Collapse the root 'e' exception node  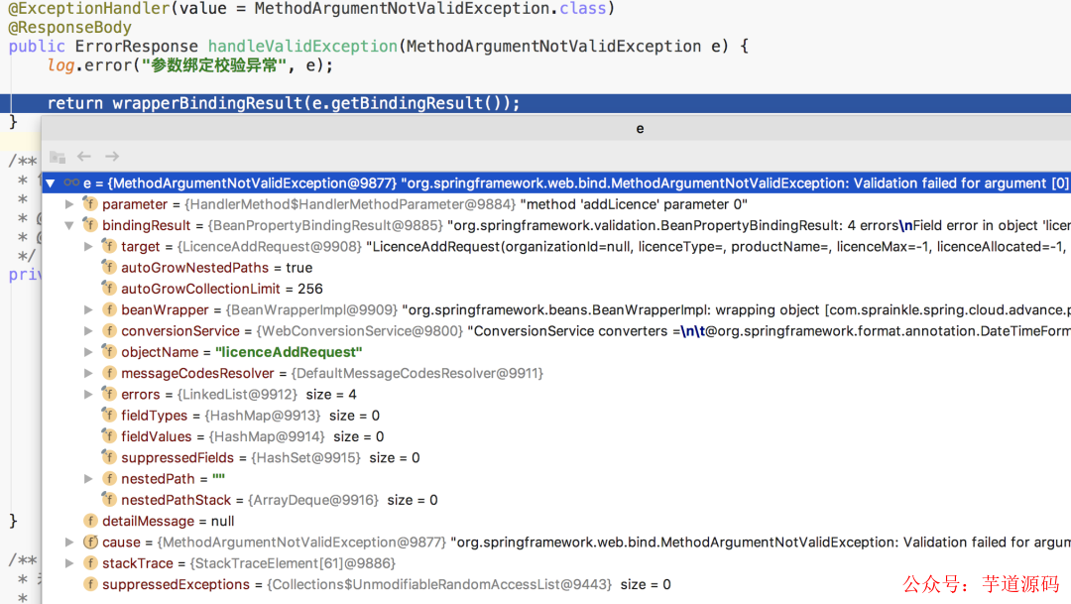51,183
